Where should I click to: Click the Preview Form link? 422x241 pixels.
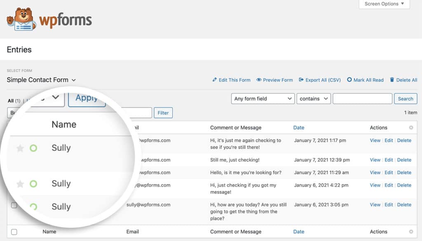[278, 80]
